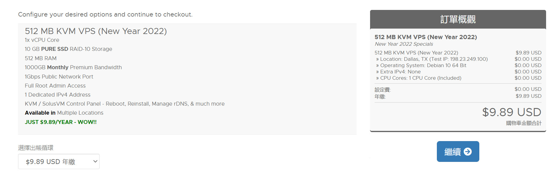Click the green JUST $9.89/YEAR - WOW!! text
Screen dimensions: 550x173
point(61,122)
